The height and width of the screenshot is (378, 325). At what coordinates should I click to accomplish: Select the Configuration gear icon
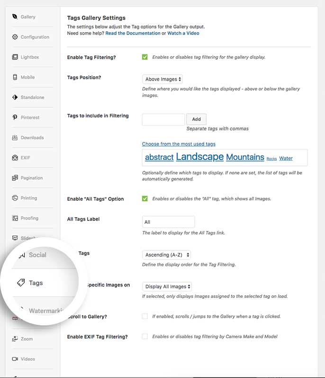click(x=15, y=37)
